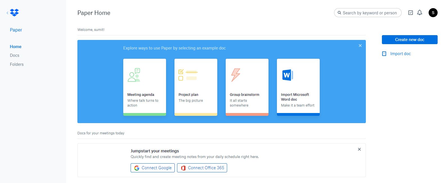Click the Import doc link
441x183 pixels.
(400, 54)
